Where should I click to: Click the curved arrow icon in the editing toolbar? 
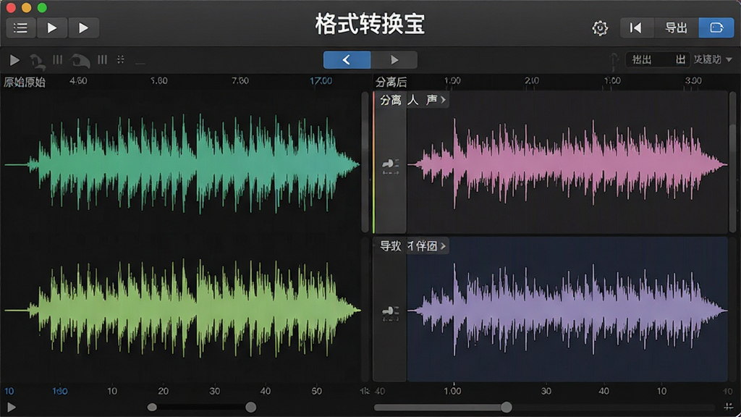(x=37, y=61)
